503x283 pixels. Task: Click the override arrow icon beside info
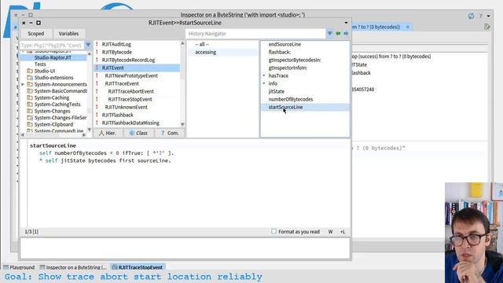click(264, 83)
